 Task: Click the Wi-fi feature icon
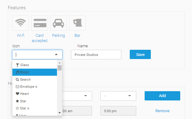point(20,23)
